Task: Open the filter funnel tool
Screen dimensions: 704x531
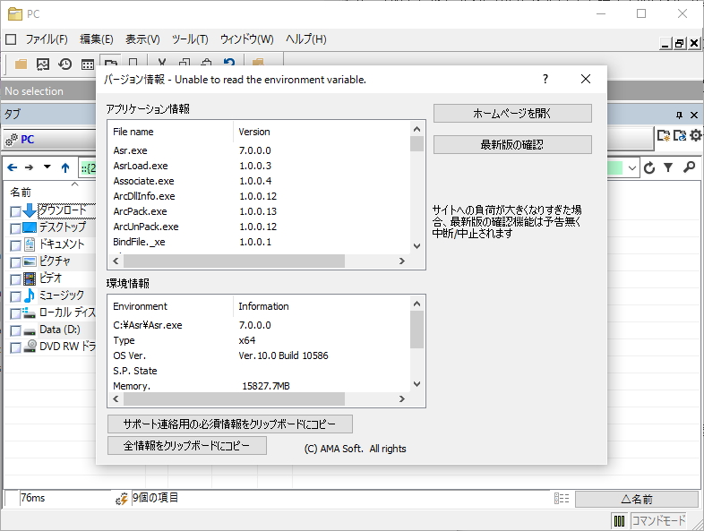Action: [x=668, y=167]
